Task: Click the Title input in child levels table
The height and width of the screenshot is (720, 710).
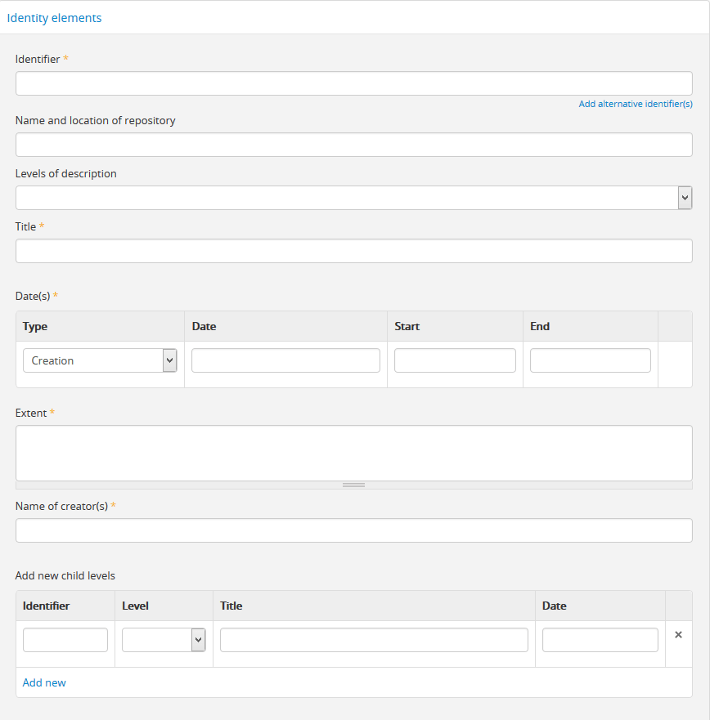Action: pos(374,640)
